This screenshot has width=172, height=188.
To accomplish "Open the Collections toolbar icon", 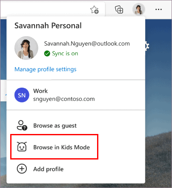I will tap(119, 9).
